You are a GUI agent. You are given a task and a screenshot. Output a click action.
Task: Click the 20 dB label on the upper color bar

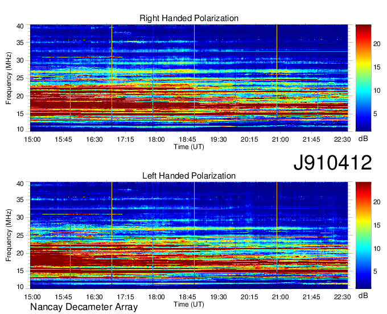point(377,44)
